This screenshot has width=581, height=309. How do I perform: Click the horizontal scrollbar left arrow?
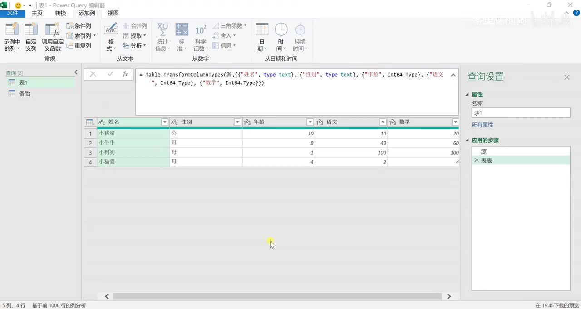coord(107,296)
